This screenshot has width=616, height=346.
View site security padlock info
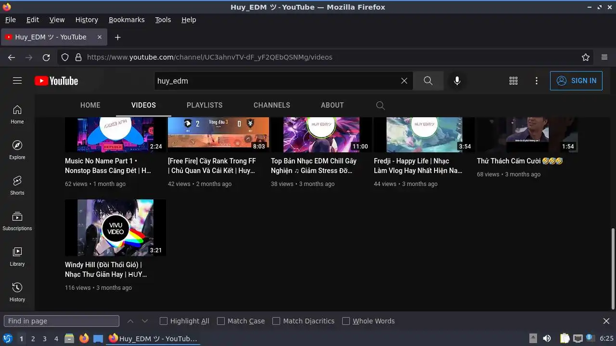point(78,57)
